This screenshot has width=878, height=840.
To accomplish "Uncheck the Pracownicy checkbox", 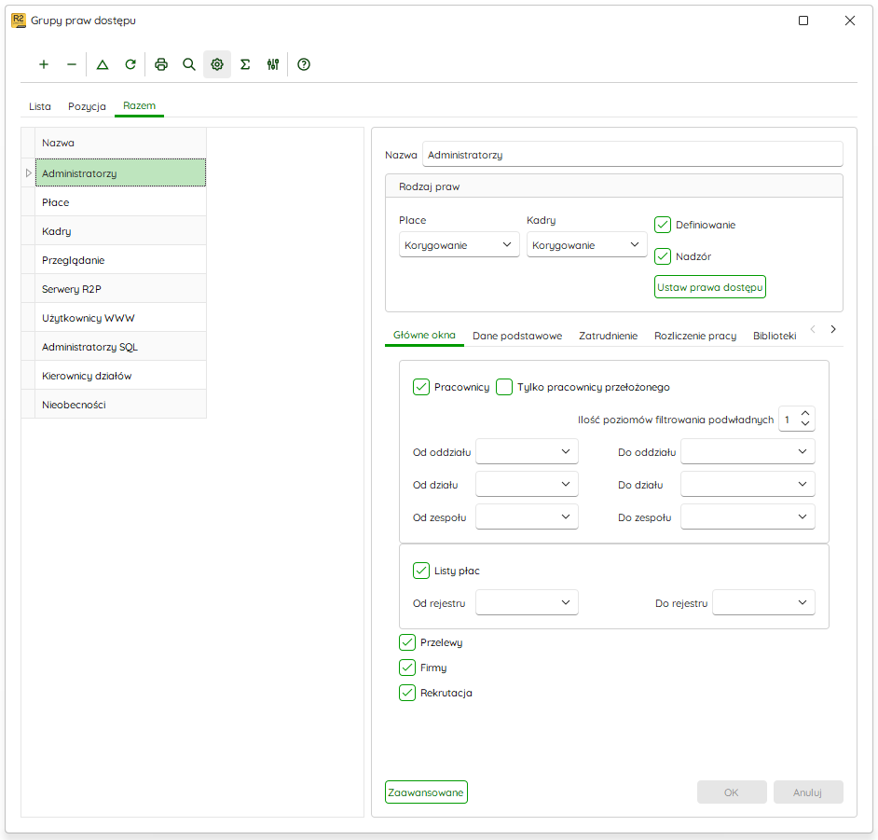I will pos(421,387).
